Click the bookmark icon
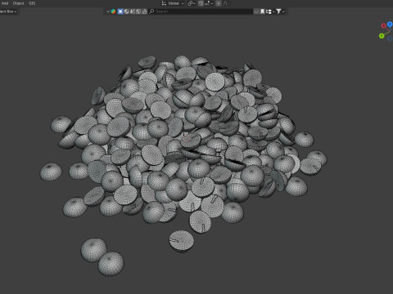Screen dimensions: 393x294 point(262,11)
